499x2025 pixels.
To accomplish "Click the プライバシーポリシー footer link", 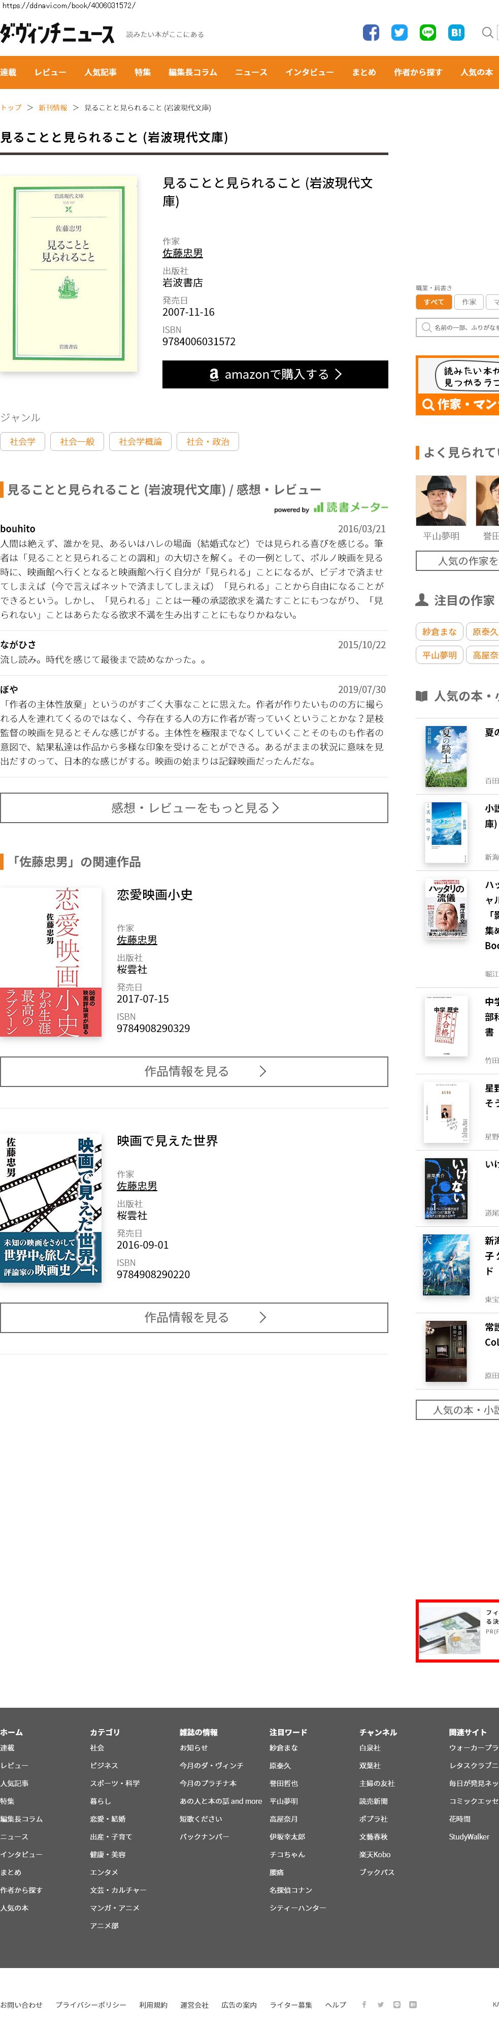I will click(90, 2005).
